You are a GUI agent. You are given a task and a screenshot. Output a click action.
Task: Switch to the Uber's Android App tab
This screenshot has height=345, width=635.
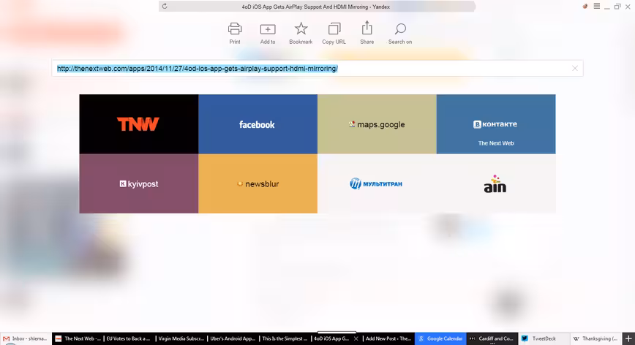[x=233, y=338]
